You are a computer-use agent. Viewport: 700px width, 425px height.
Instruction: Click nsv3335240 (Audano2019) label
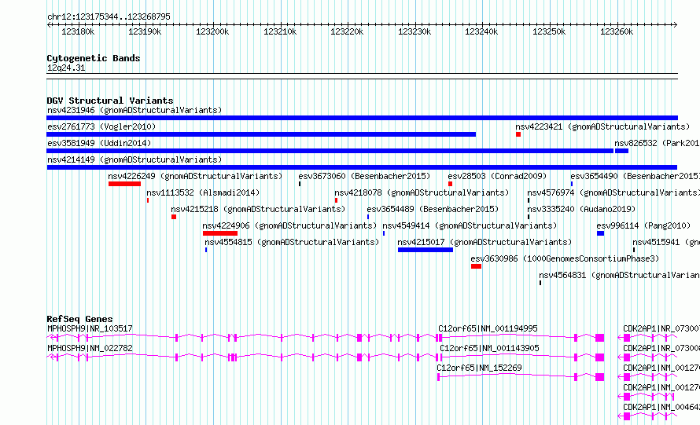click(x=581, y=209)
